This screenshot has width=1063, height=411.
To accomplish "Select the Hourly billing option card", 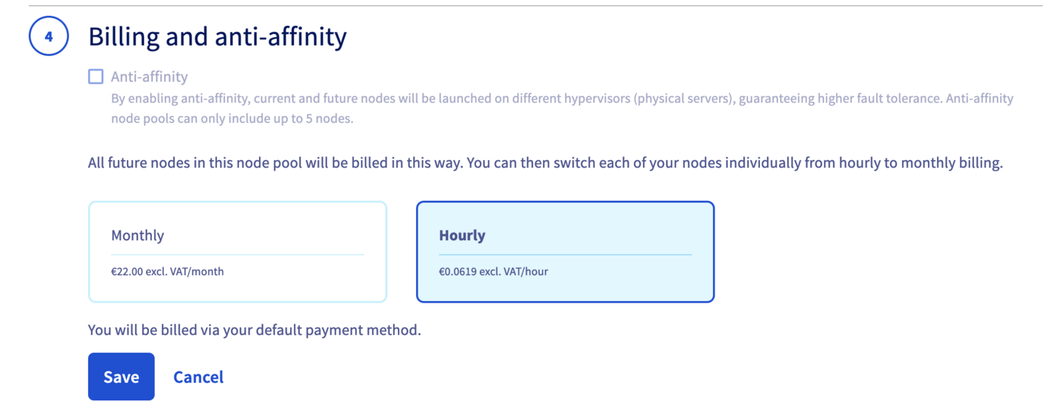I will tap(565, 251).
